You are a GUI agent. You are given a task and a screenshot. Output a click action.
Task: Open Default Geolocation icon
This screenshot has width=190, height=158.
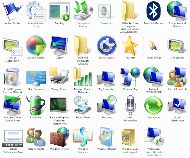click(x=12, y=47)
